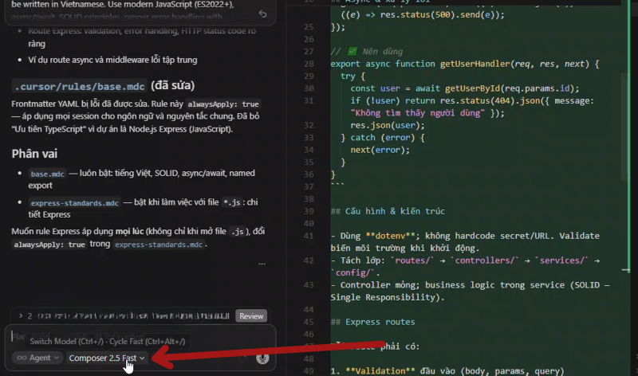Open the three-dot more actions menu

coord(262,264)
